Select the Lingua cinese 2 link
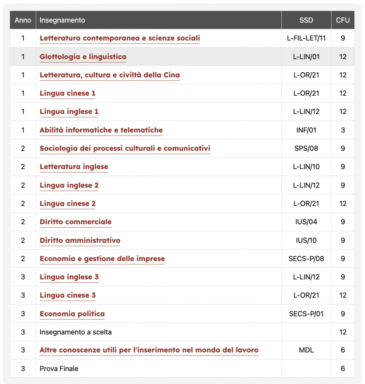This screenshot has width=365, height=384. 67,204
